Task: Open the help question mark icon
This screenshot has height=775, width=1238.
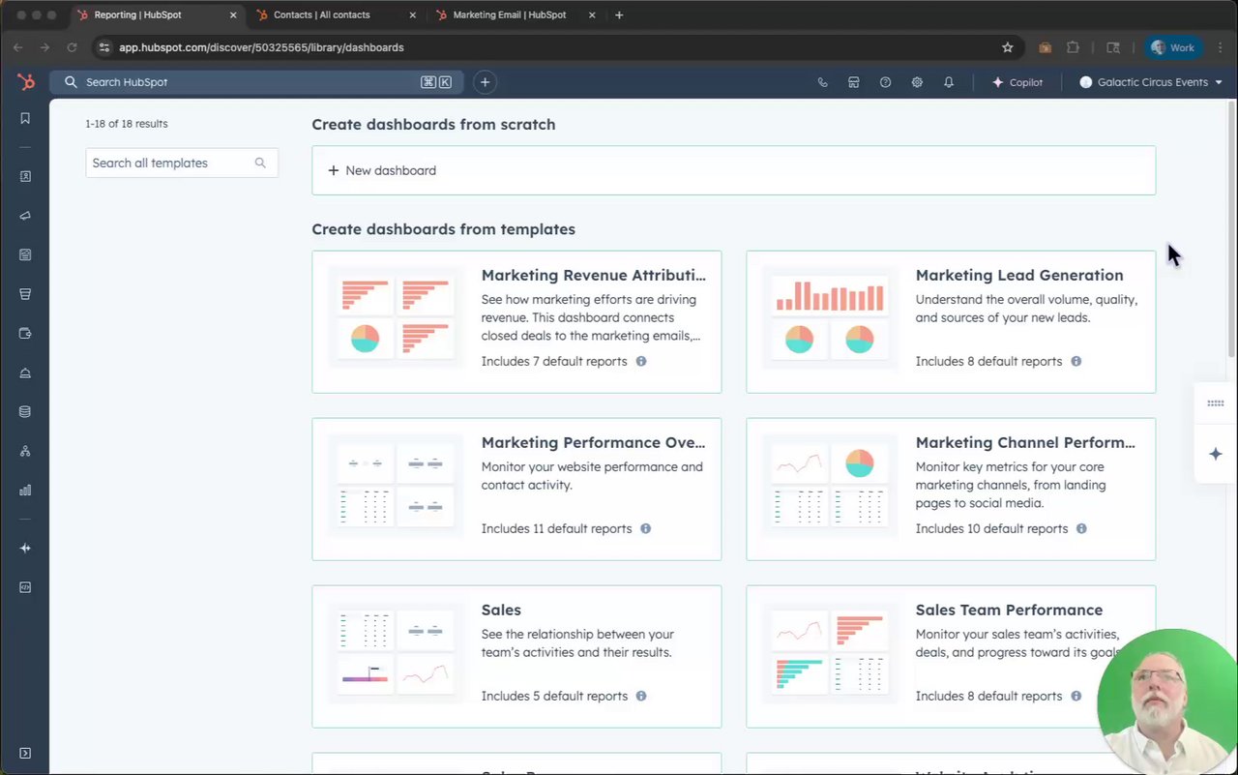Action: (885, 82)
